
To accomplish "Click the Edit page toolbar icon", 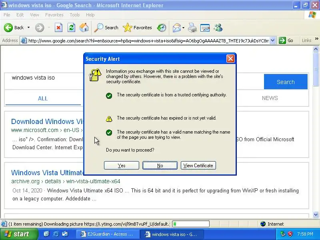I will (205, 28).
